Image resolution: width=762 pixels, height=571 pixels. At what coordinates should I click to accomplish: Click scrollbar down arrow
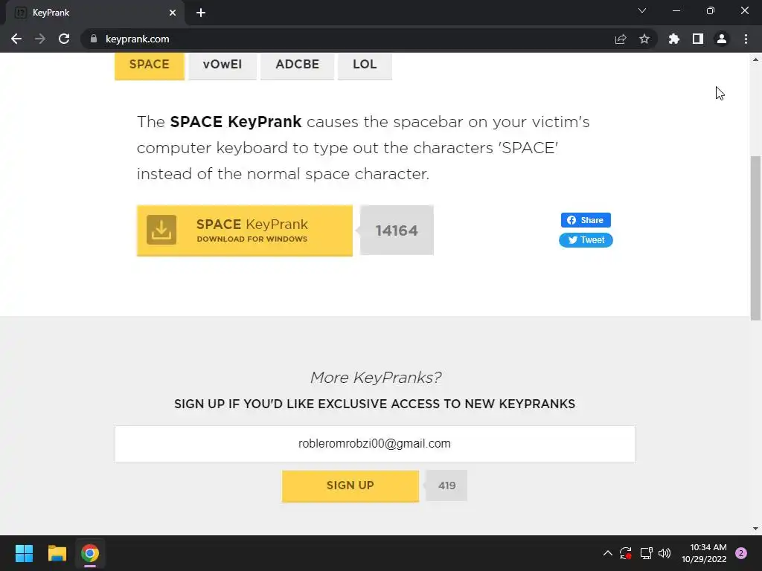pos(755,529)
